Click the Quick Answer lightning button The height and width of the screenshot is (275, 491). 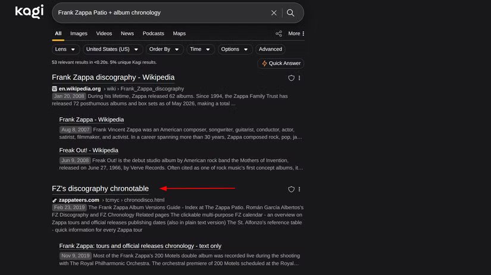tap(281, 64)
